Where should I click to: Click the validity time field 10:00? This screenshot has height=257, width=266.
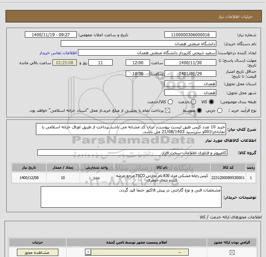click(138, 73)
